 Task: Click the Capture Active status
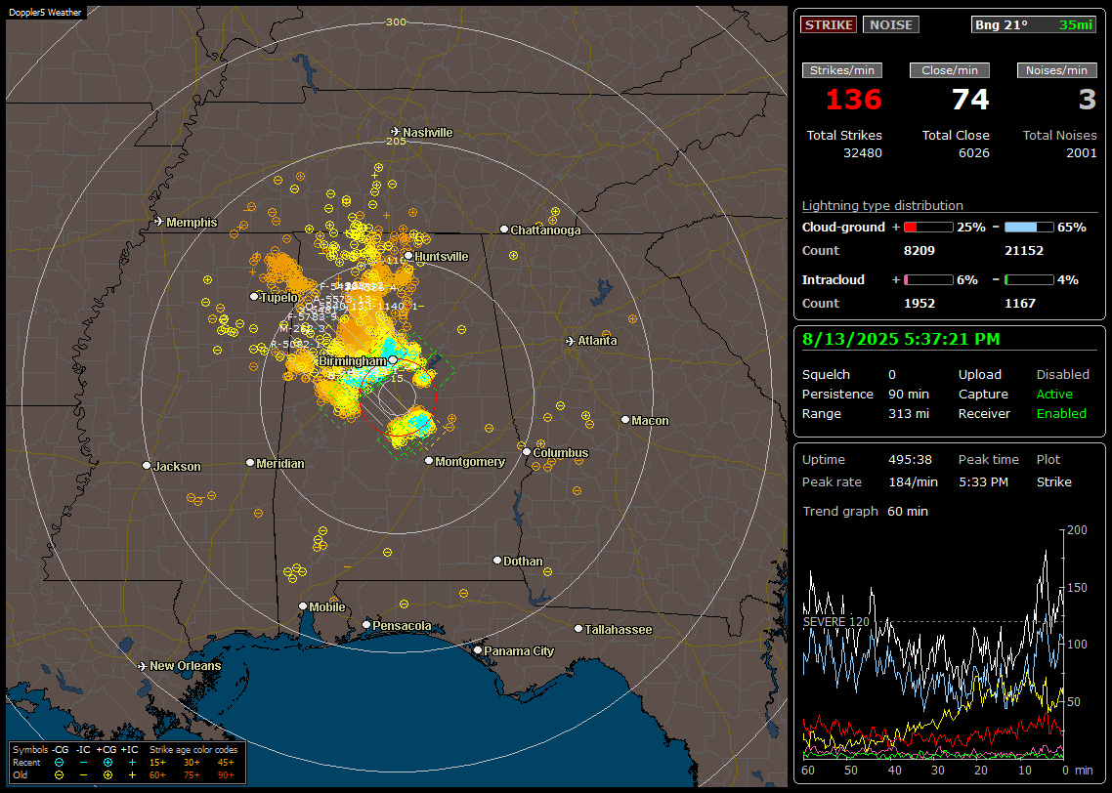(x=1053, y=394)
